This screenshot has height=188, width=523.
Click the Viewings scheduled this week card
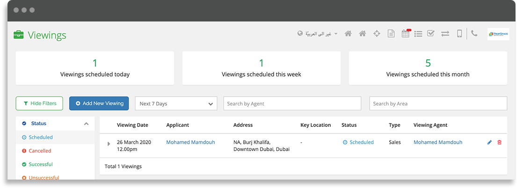(261, 68)
